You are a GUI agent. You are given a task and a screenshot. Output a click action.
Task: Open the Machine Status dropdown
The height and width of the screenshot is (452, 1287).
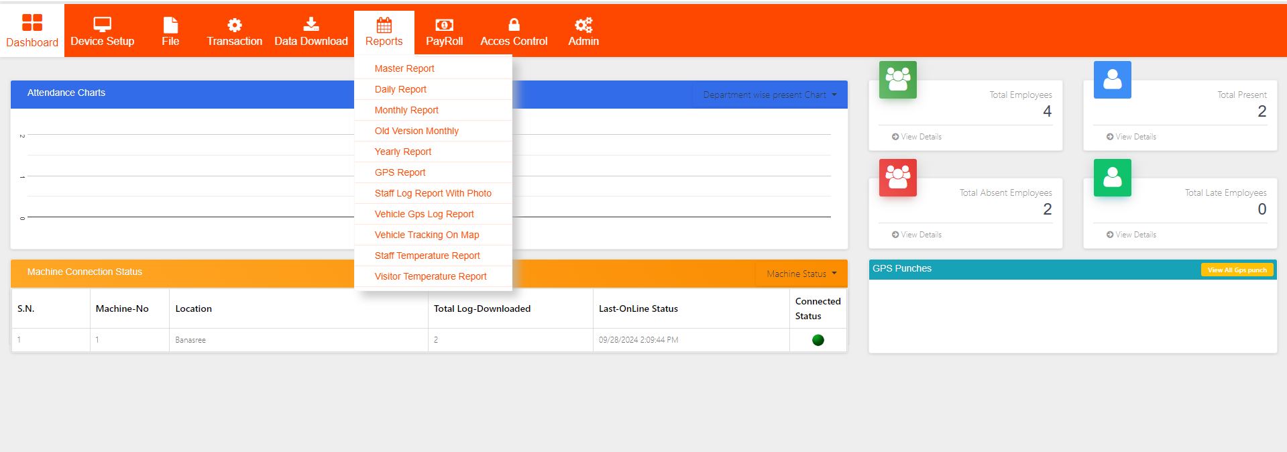coord(801,274)
